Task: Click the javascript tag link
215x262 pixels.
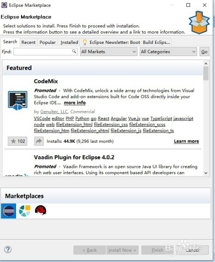Action: click(x=183, y=119)
